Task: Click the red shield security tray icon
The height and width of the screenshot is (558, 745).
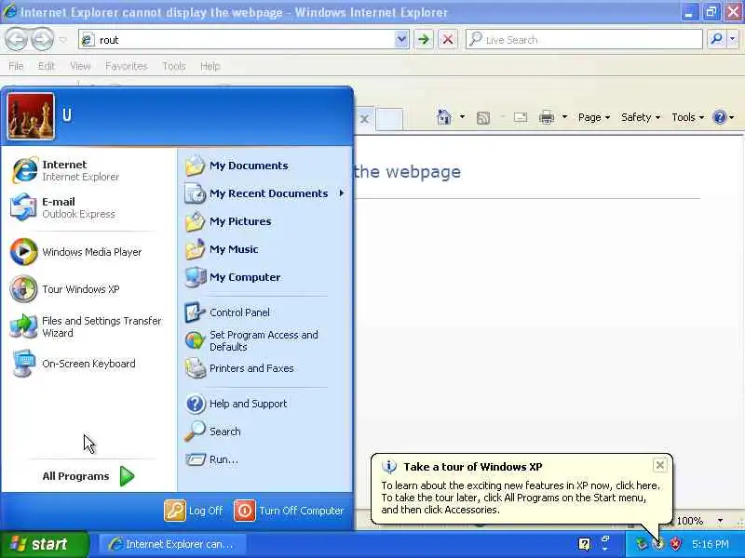Action: [675, 544]
